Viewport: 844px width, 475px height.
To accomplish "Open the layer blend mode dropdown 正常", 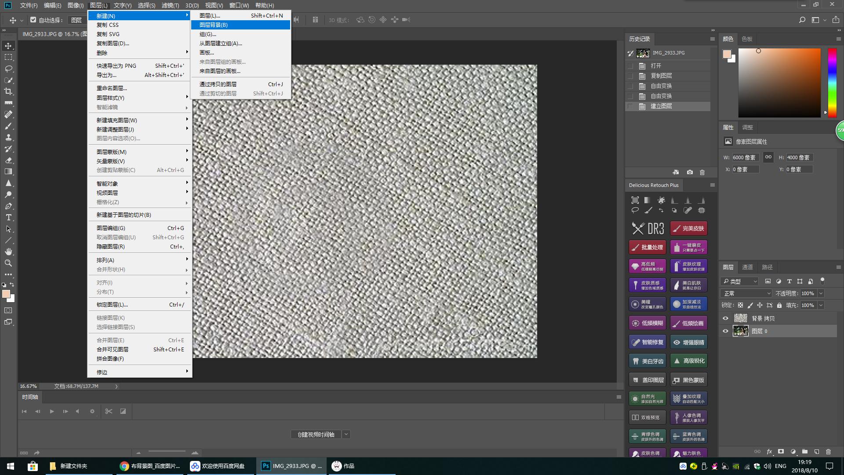I will (x=746, y=293).
